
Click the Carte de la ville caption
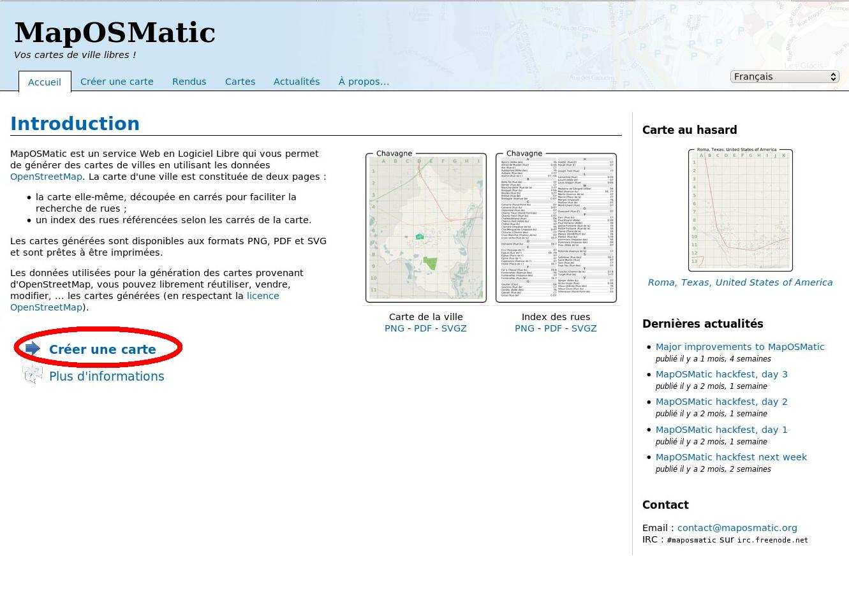click(426, 317)
